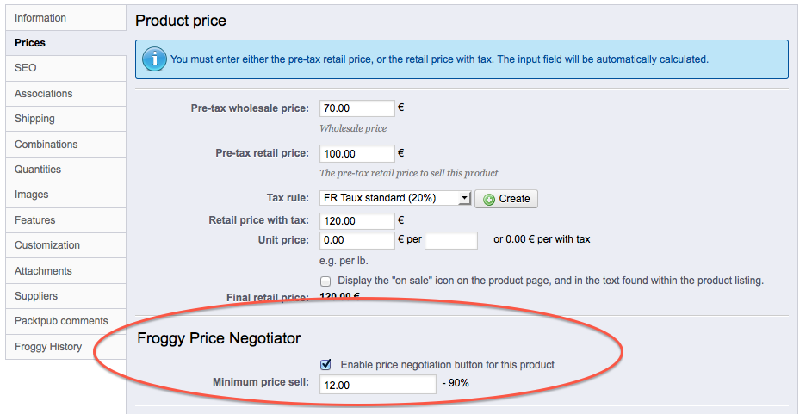
Task: Click the Pre-tax wholesale price field
Action: point(357,108)
